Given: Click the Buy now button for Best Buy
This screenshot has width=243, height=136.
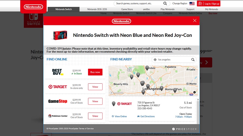Looking at the screenshot, I should click(x=95, y=72).
